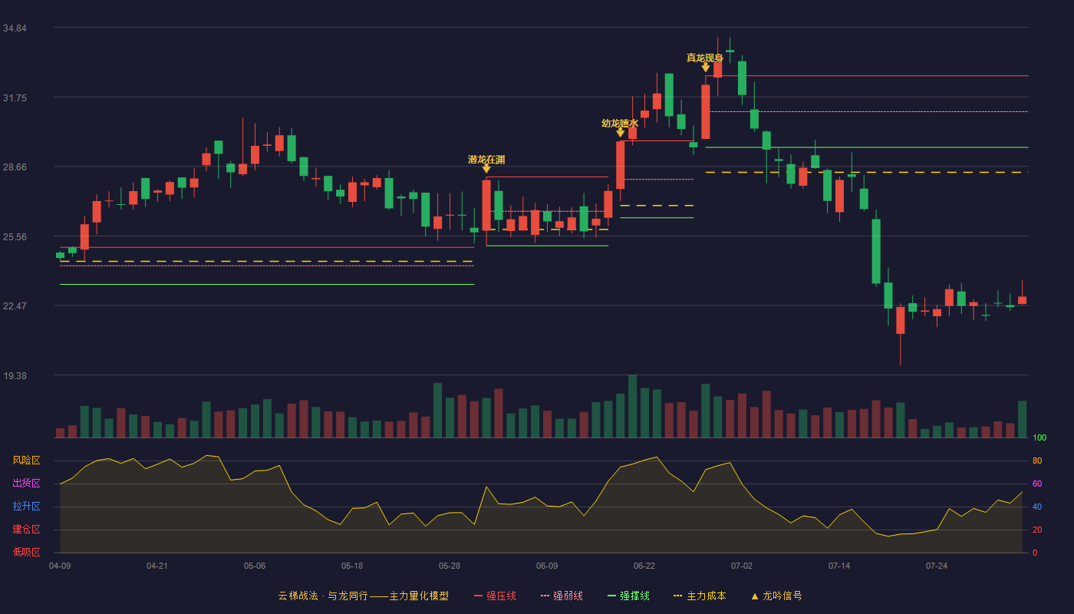Click the 06-22 date on the time axis
Screen dimensions: 1074x614
click(644, 566)
